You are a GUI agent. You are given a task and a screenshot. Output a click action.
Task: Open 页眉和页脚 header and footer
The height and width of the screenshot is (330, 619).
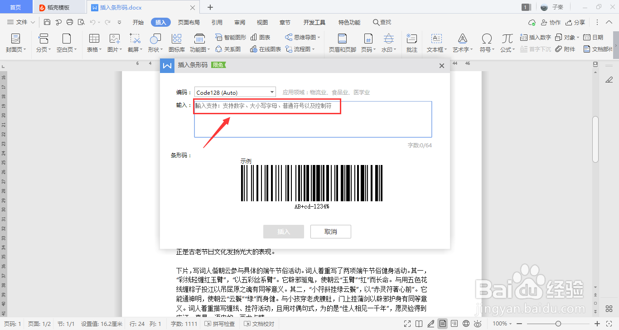342,43
